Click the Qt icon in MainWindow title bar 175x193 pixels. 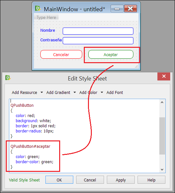[38, 8]
